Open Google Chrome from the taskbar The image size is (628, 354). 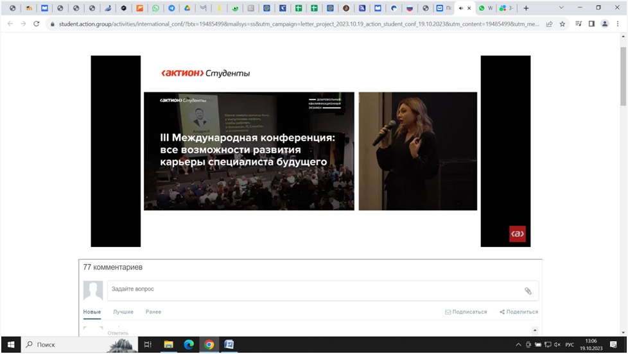(x=209, y=344)
